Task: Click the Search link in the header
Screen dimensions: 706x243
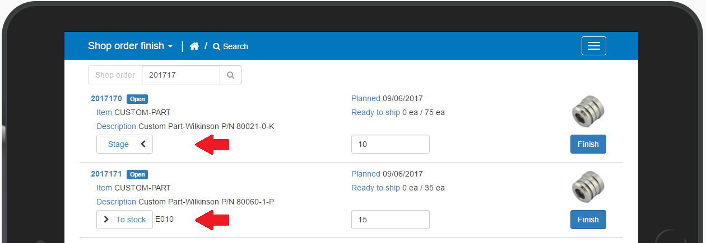Action: (230, 46)
